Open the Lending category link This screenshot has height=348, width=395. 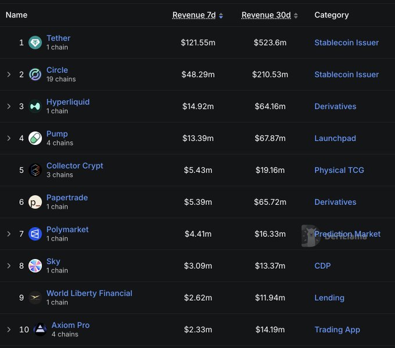tap(329, 298)
